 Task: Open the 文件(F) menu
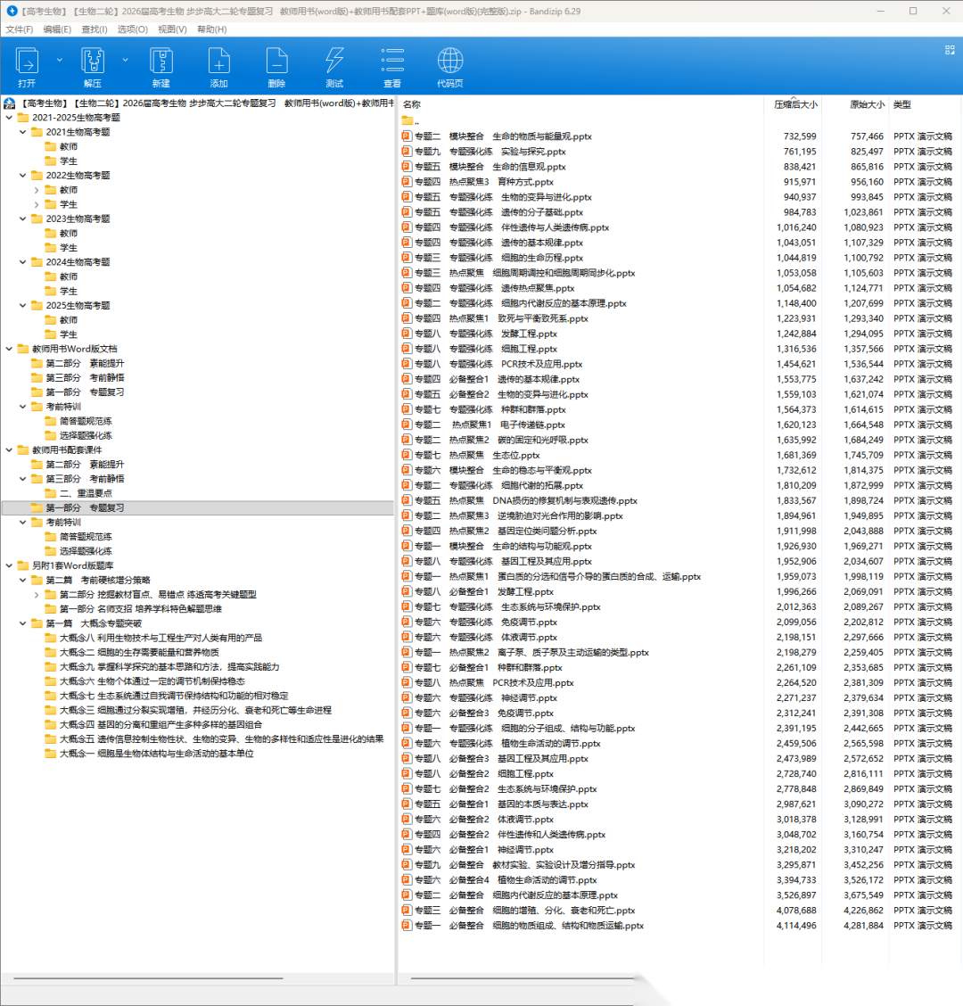tap(20, 29)
